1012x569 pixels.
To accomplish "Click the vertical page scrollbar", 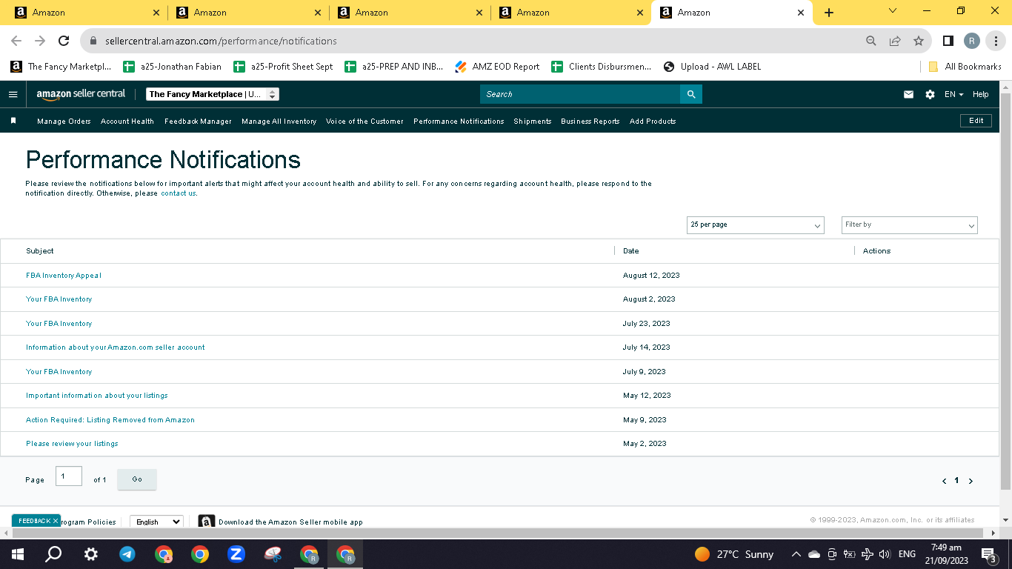I will coord(1005,291).
